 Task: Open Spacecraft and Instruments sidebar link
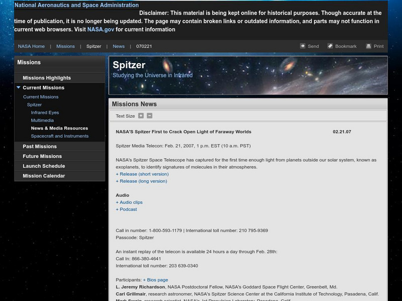click(60, 136)
